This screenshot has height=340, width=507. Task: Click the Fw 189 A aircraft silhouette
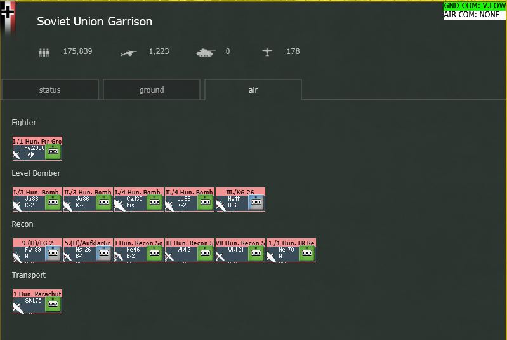(17, 257)
